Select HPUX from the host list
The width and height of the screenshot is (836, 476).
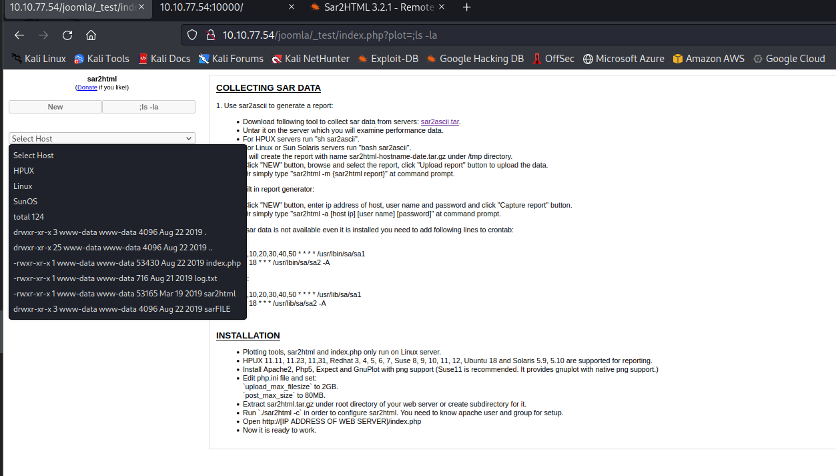point(23,170)
